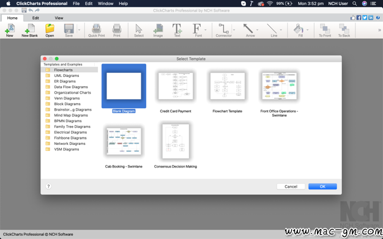
Task: Click the Fill bucket tool
Action: coord(299,31)
